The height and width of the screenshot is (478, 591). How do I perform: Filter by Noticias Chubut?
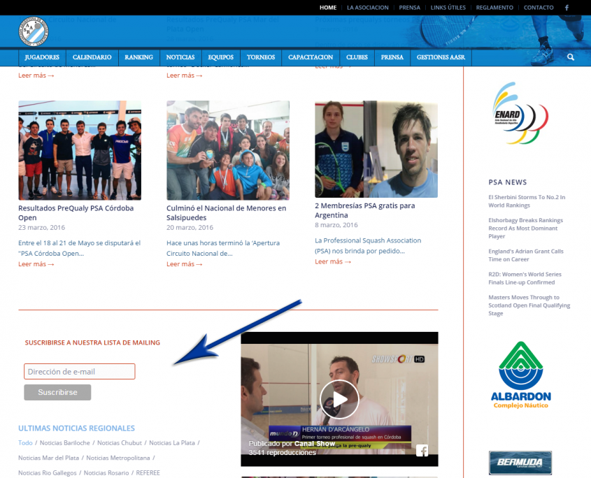[x=120, y=442]
